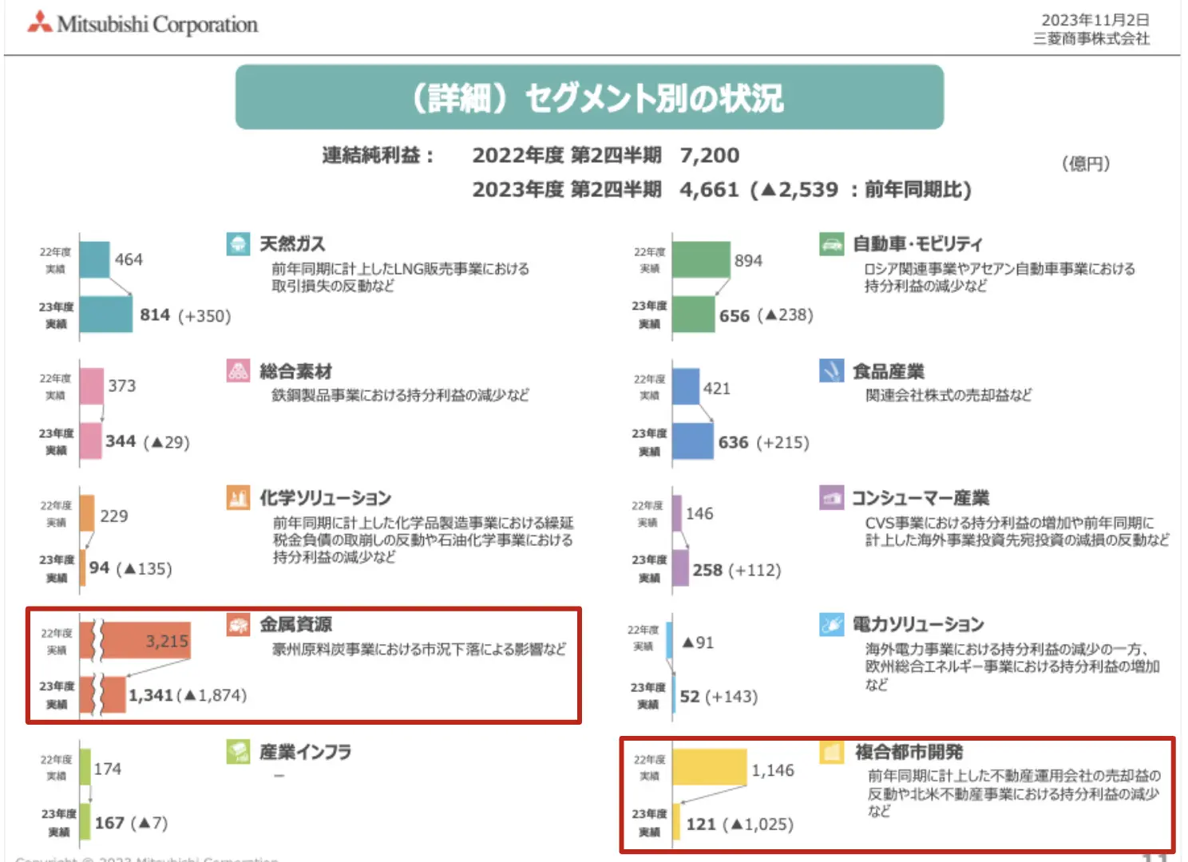1188x862 pixels.
Task: Click the 金属資源 segment icon
Action: (x=238, y=624)
